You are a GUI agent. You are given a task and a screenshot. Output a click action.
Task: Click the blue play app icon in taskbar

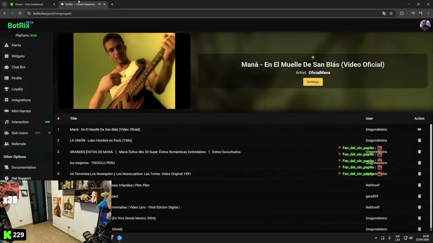pos(119,238)
